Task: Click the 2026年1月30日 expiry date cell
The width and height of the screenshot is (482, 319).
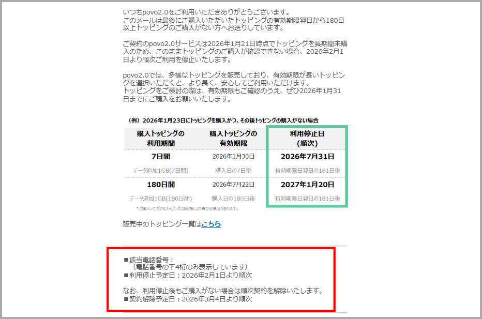Action: click(x=233, y=156)
